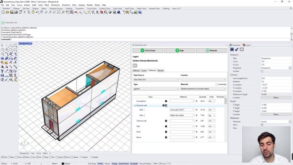Click the padlock Lock Objects icon

[97, 12]
